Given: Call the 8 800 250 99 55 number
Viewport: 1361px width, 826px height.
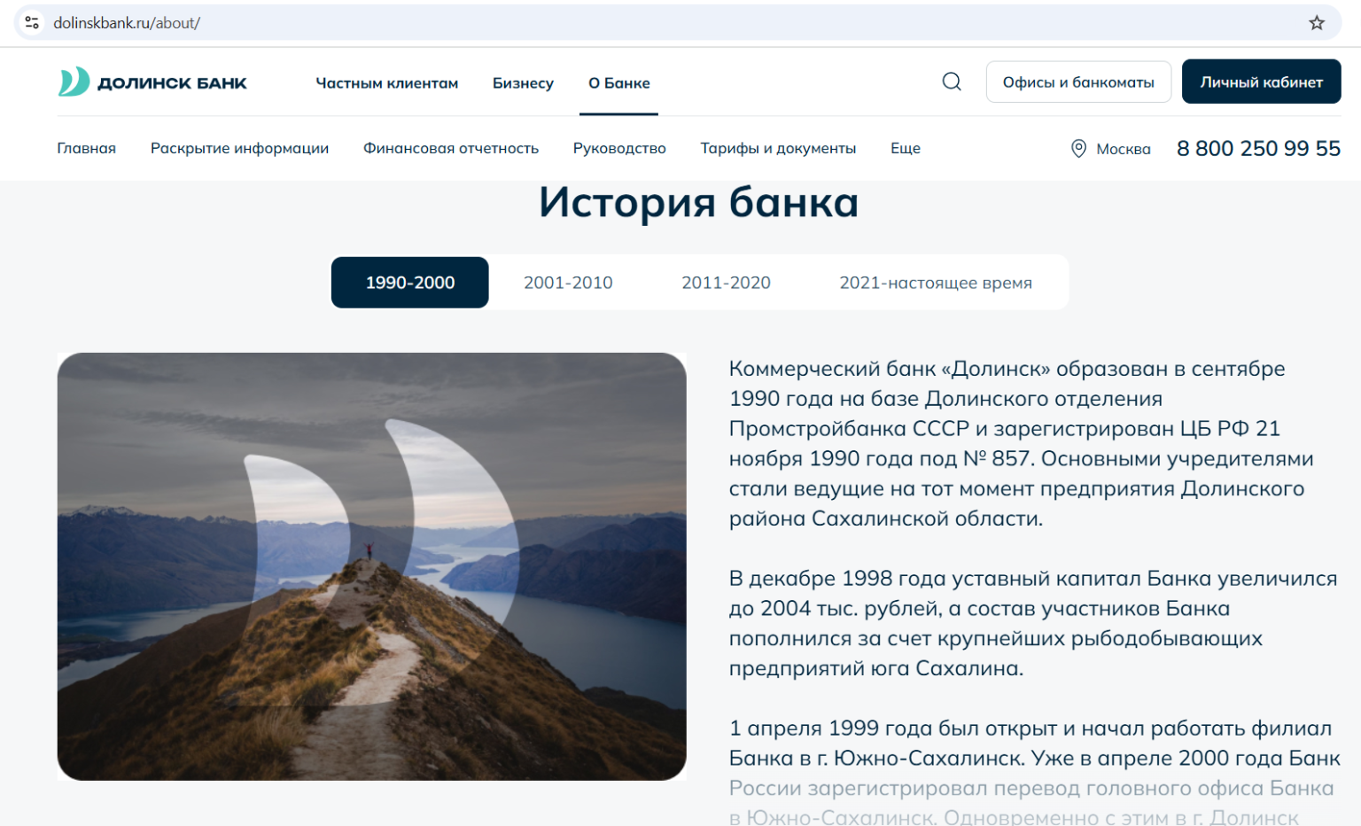Looking at the screenshot, I should 1257,149.
